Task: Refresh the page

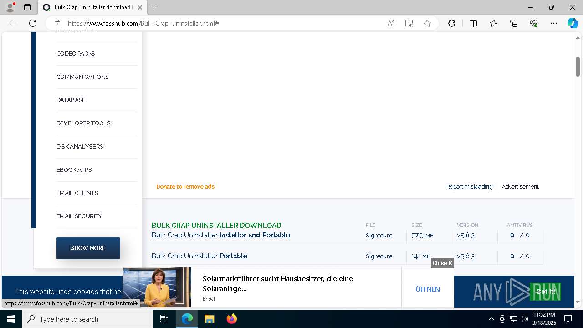Action: [33, 23]
